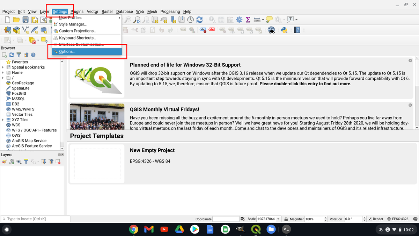419x236 pixels.
Task: Click the Help Contents icon
Action: pos(297,30)
